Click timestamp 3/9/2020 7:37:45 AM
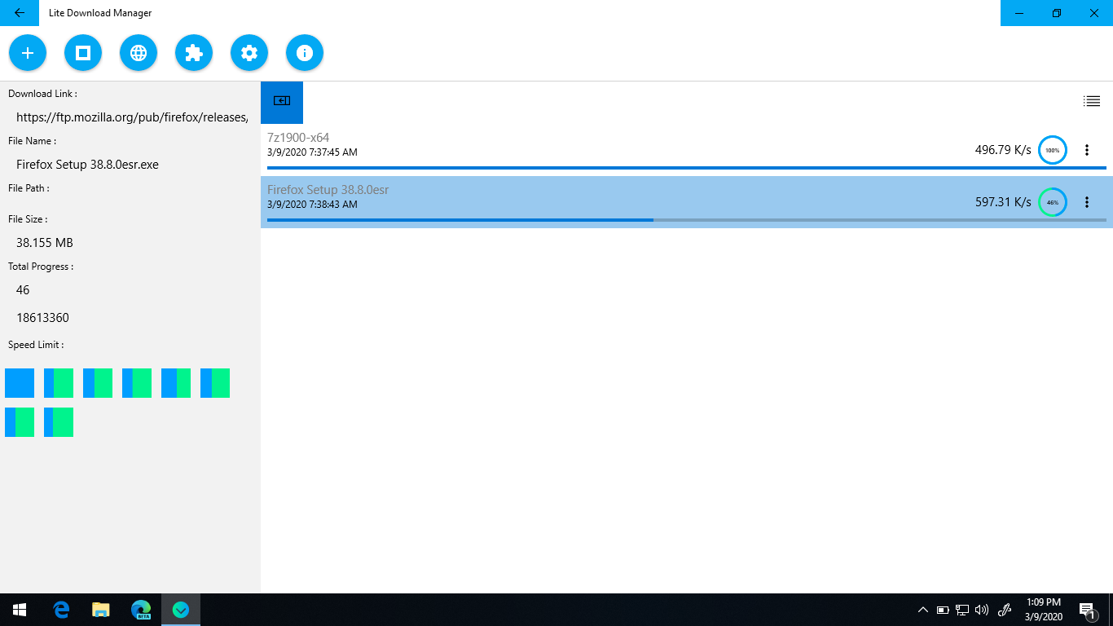The width and height of the screenshot is (1113, 626). (x=312, y=152)
